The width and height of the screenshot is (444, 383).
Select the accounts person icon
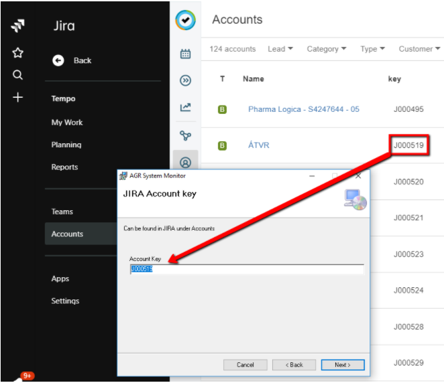coord(186,163)
